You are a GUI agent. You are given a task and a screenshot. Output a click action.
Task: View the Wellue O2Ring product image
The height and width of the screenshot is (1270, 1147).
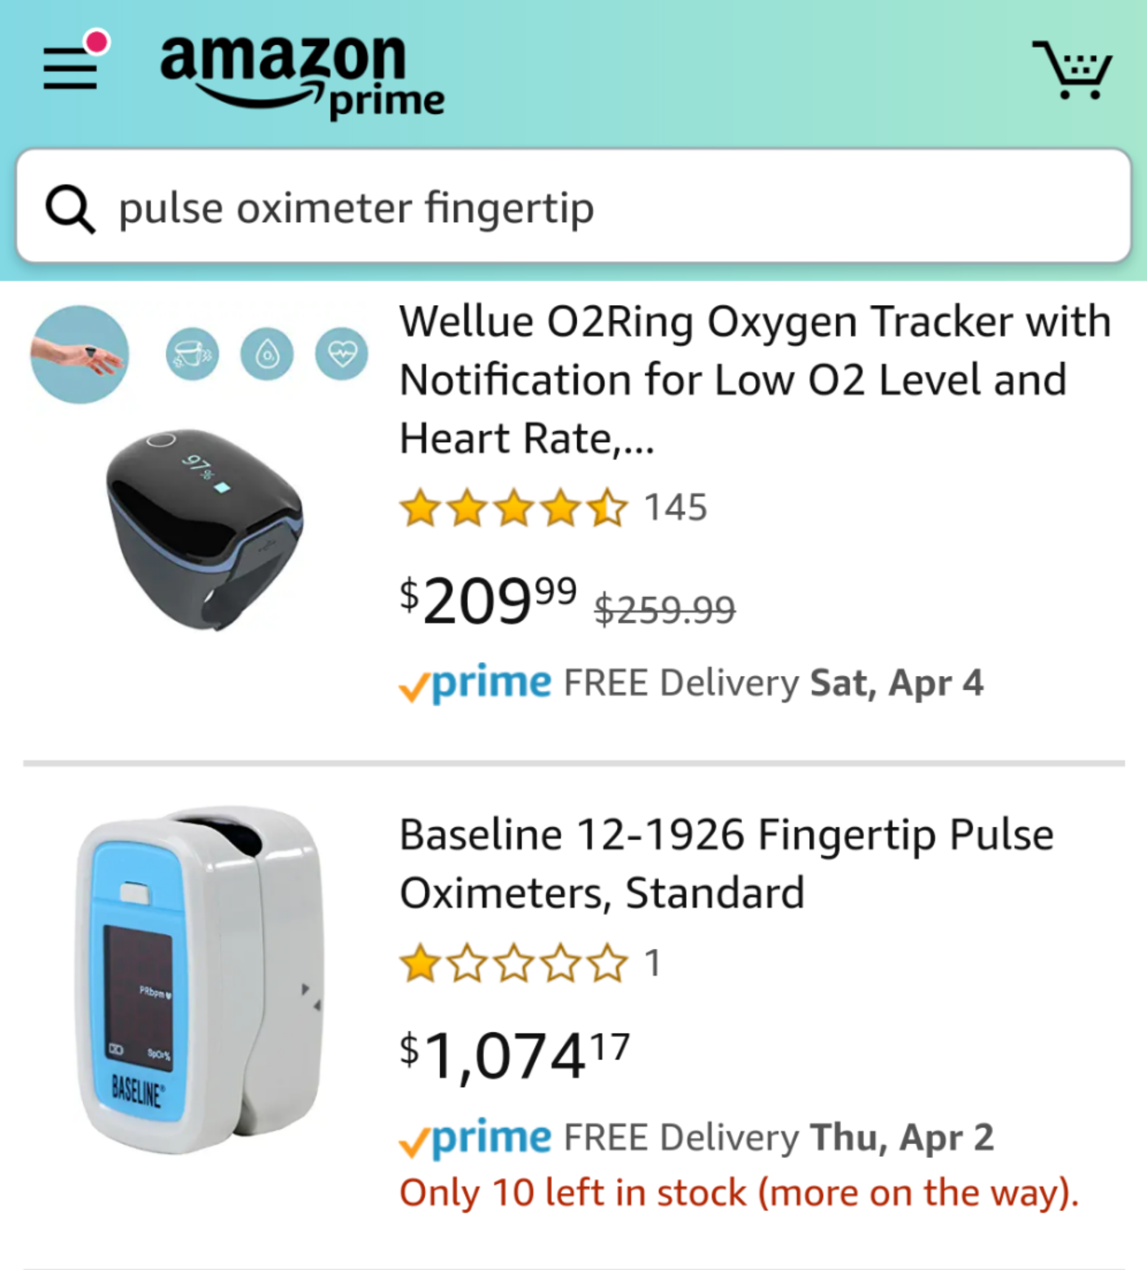(205, 529)
